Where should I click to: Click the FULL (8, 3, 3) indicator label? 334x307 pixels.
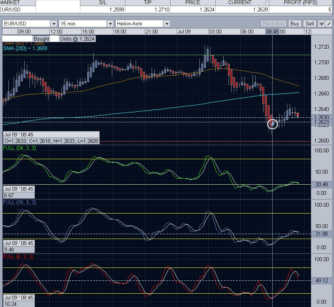point(18,256)
